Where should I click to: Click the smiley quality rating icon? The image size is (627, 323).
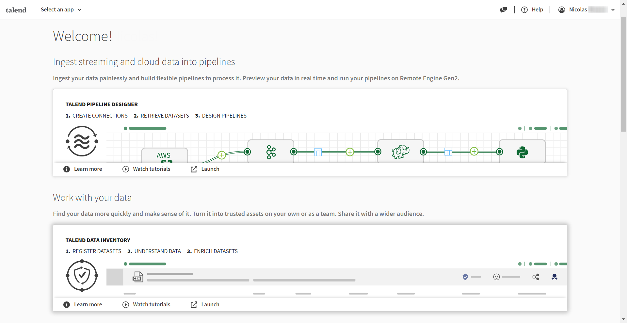496,277
